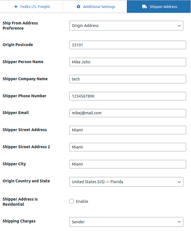Enable Shipper Address is Residential checkbox
The image size is (191, 231).
pos(72,201)
